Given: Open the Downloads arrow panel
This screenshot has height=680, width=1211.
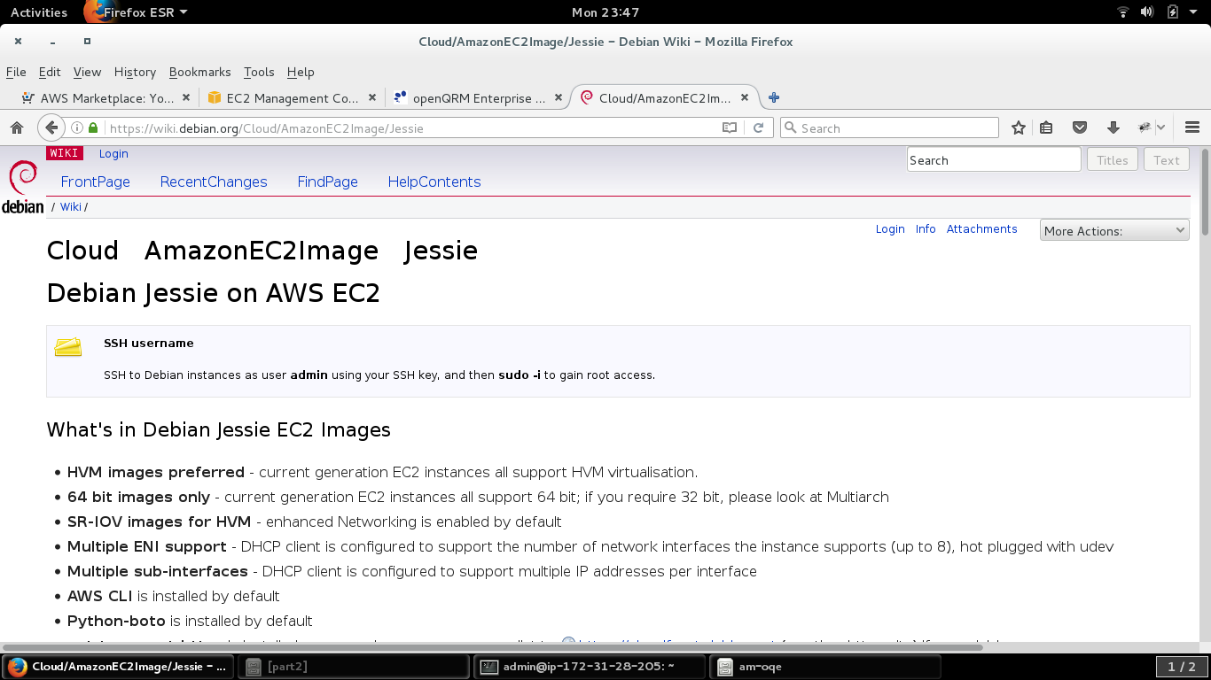Looking at the screenshot, I should (1113, 127).
